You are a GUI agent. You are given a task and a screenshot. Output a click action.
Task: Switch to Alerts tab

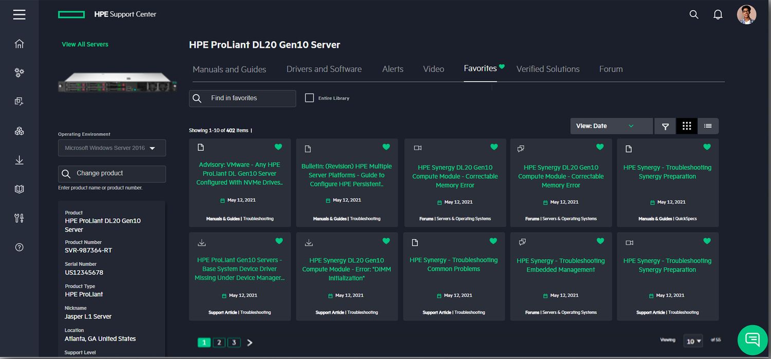click(393, 69)
